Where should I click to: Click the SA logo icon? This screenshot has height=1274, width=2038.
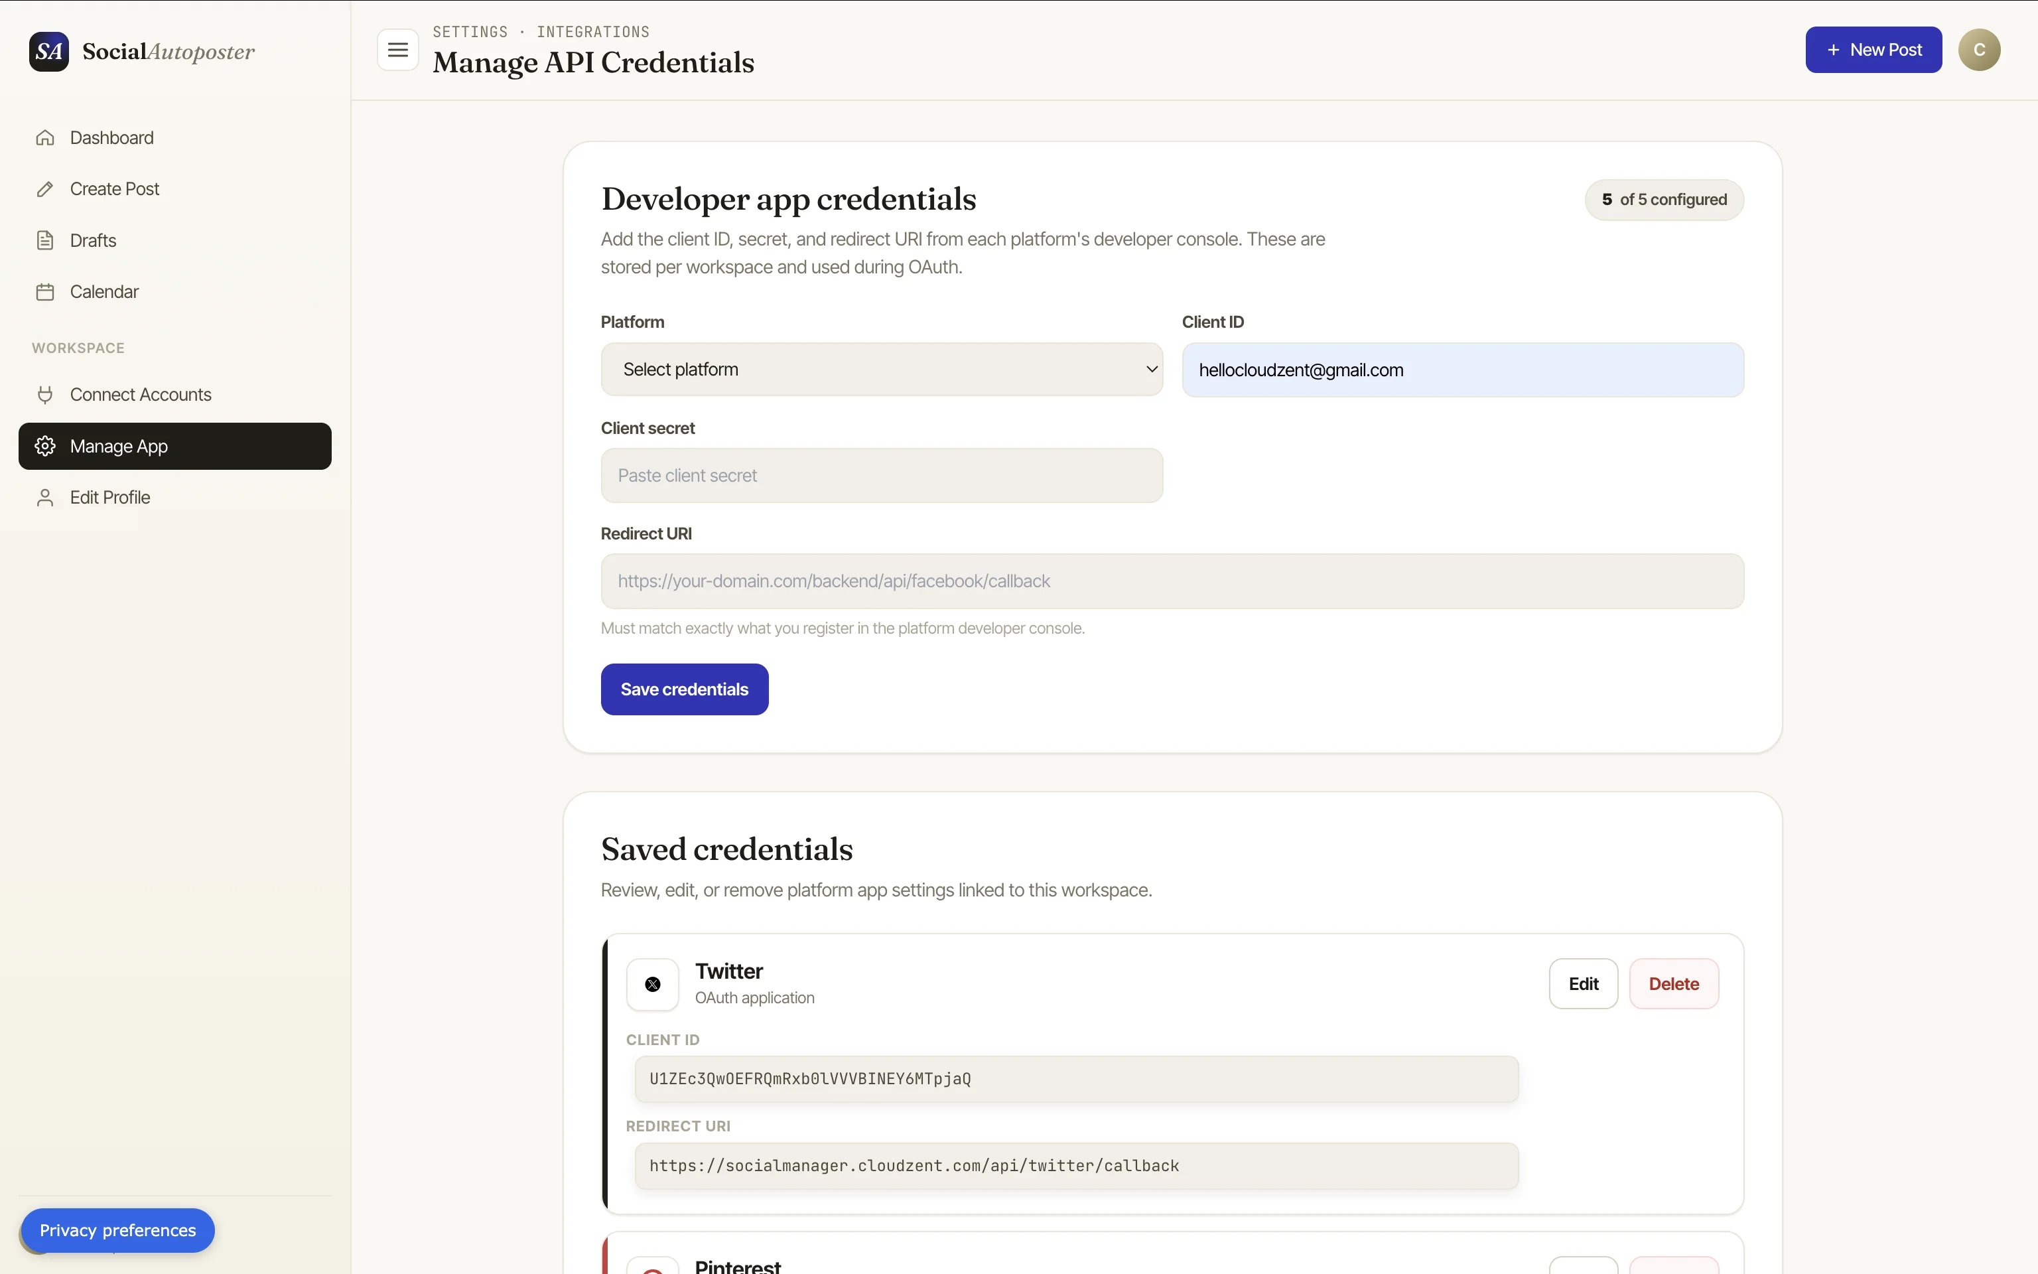pyautogui.click(x=49, y=51)
